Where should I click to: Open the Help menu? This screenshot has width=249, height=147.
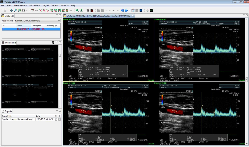pos(73,5)
